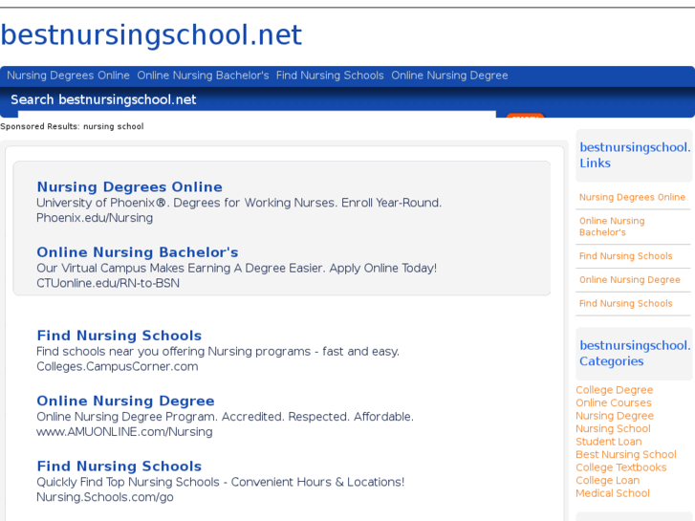Open Nursing Degrees Online in sidebar Links
Screen dimensions: 695x521
point(632,197)
